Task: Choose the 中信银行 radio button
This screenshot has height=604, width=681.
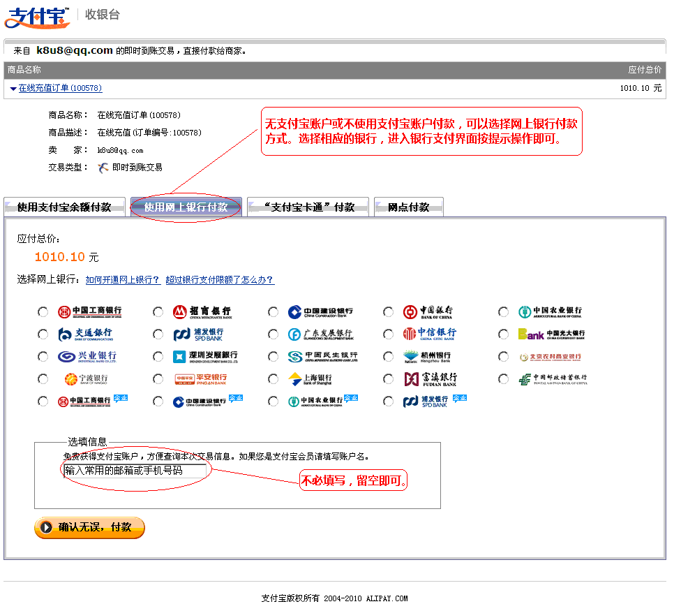Action: click(388, 334)
